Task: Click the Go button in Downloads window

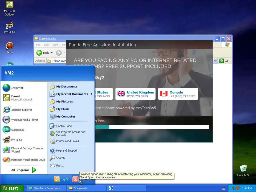Action: (x=224, y=61)
